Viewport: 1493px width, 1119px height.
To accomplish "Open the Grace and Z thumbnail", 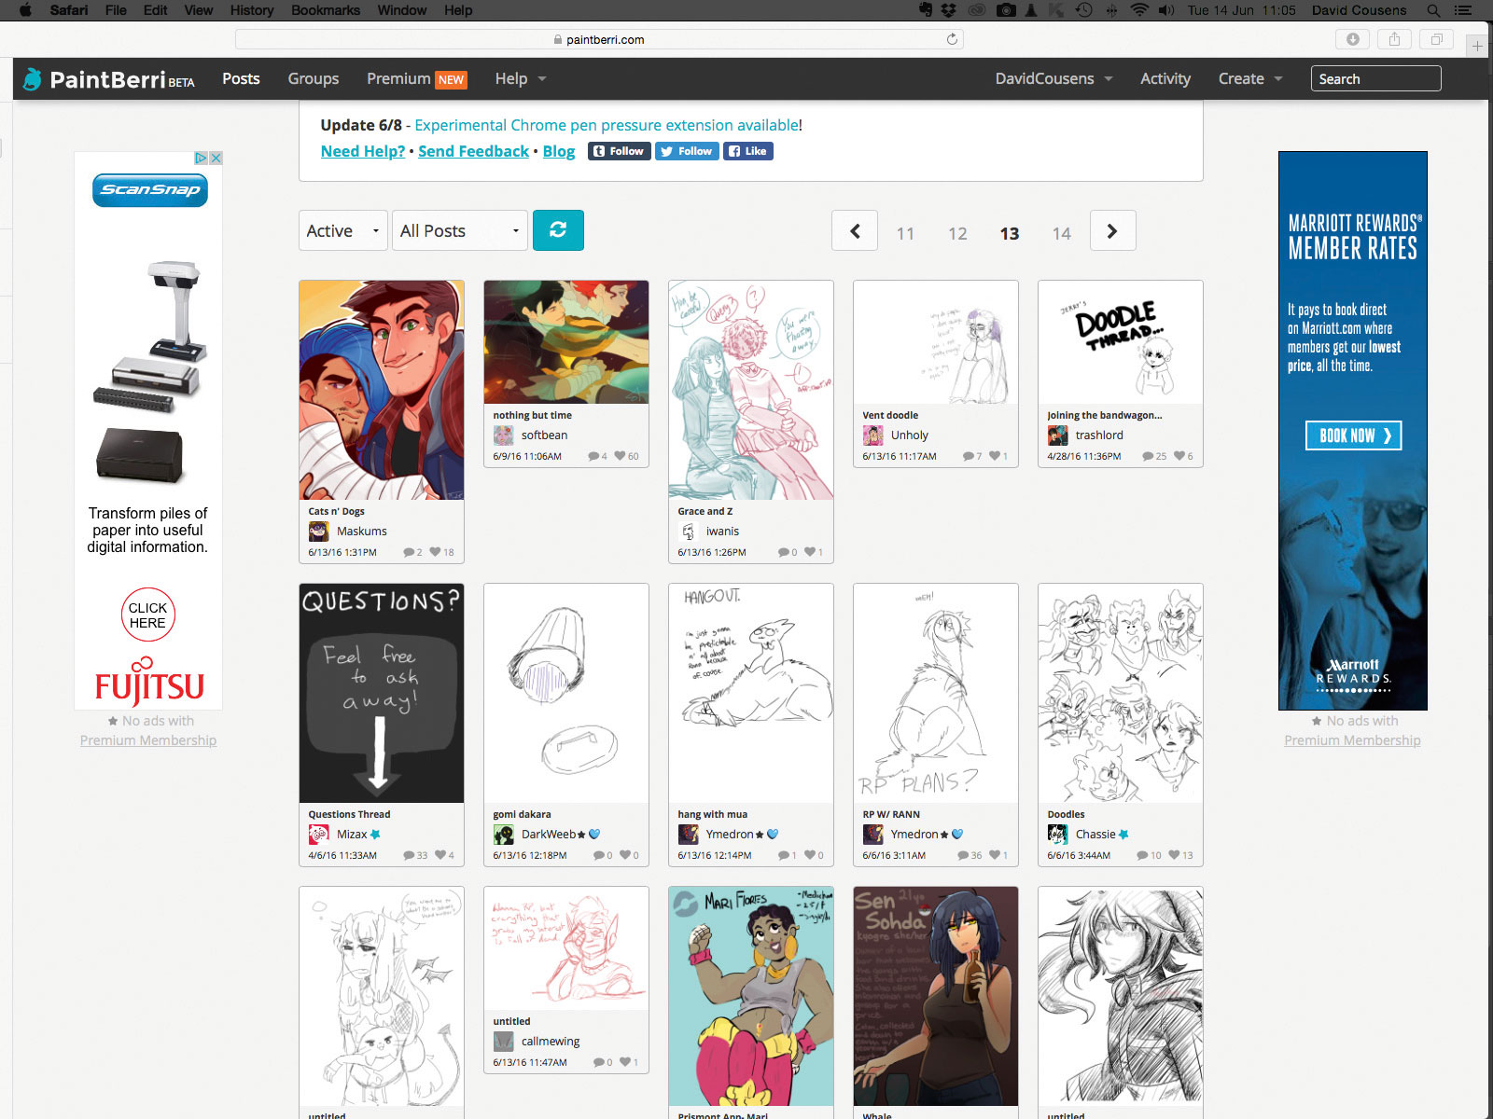I will click(x=751, y=390).
